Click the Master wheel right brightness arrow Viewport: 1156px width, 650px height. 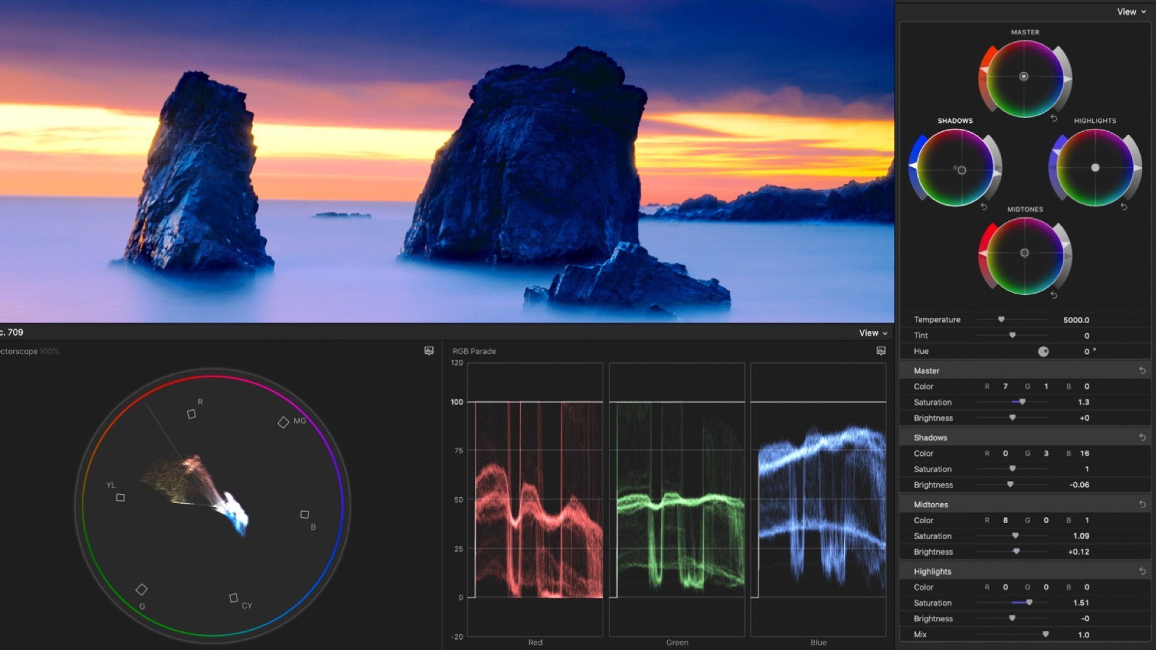(1067, 79)
